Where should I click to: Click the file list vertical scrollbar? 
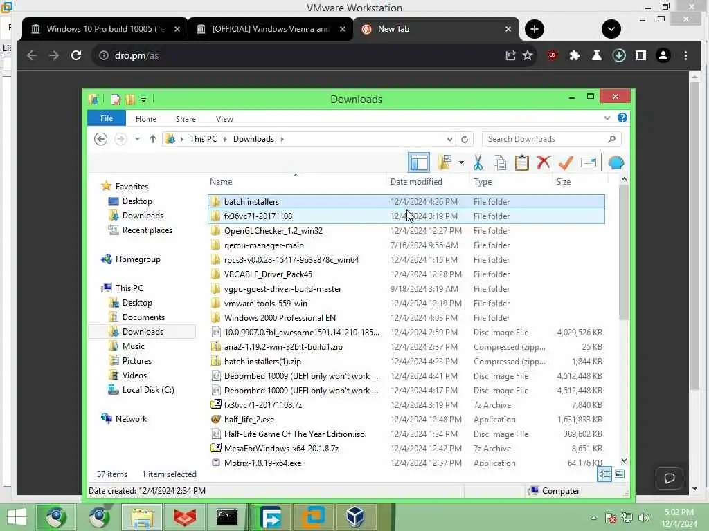624,253
